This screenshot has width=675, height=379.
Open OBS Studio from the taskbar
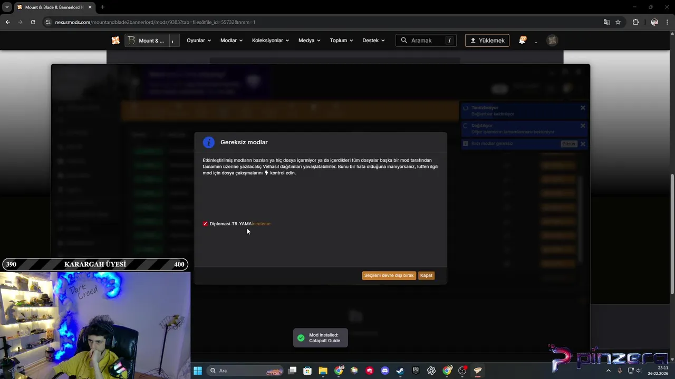pyautogui.click(x=462, y=371)
